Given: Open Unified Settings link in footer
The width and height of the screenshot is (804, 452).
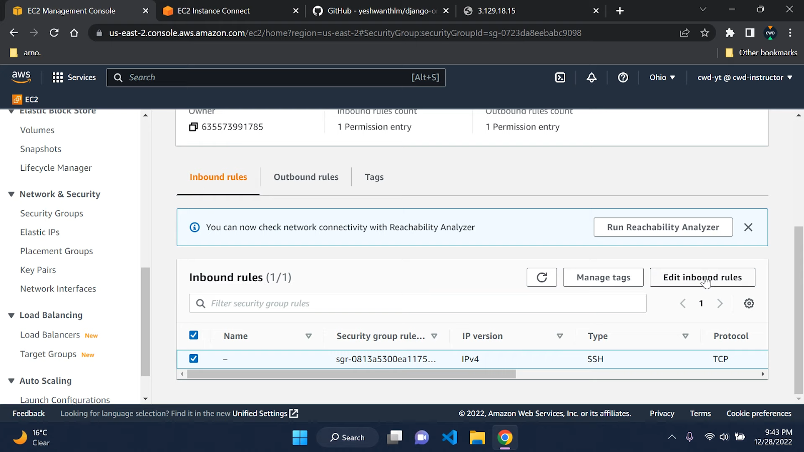Looking at the screenshot, I should (265, 413).
